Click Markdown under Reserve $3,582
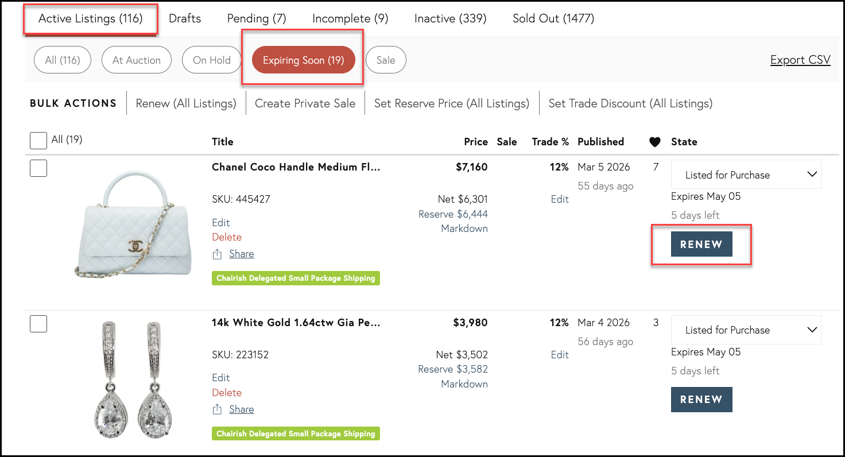The image size is (845, 457). (x=464, y=384)
